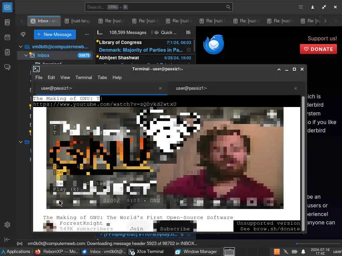Click the terminal vertical scrollbar
342x256 pixels.
point(303,164)
